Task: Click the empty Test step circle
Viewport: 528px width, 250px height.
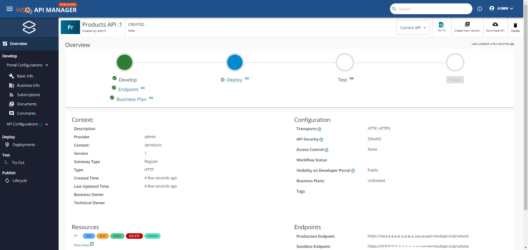Action: [x=345, y=62]
